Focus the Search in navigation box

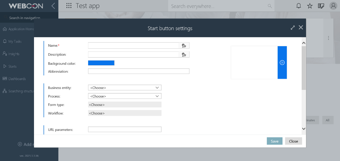click(x=29, y=18)
